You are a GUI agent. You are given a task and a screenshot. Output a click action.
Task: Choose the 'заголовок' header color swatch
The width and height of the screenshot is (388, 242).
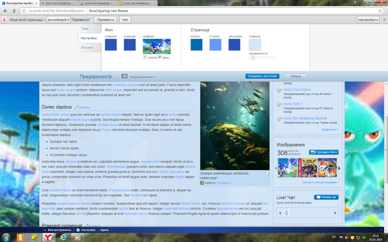[235, 45]
